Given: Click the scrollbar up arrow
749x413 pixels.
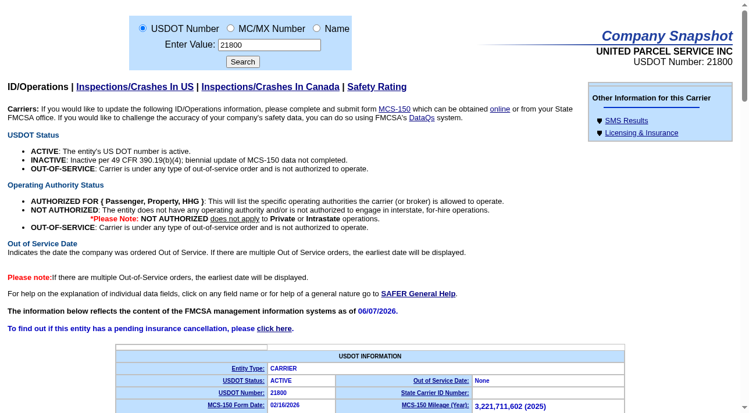Looking at the screenshot, I should click(744, 5).
